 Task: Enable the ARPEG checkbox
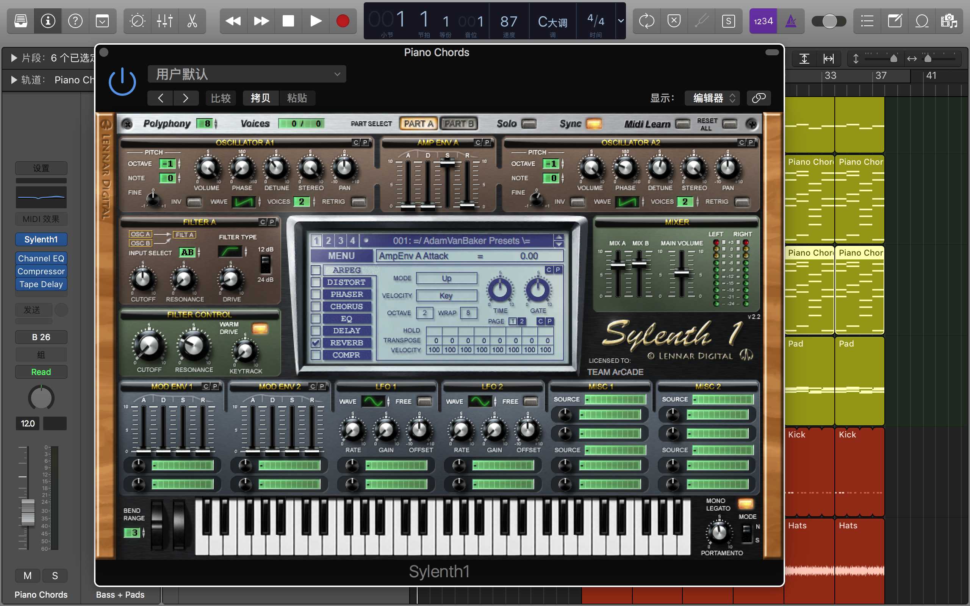tap(316, 270)
